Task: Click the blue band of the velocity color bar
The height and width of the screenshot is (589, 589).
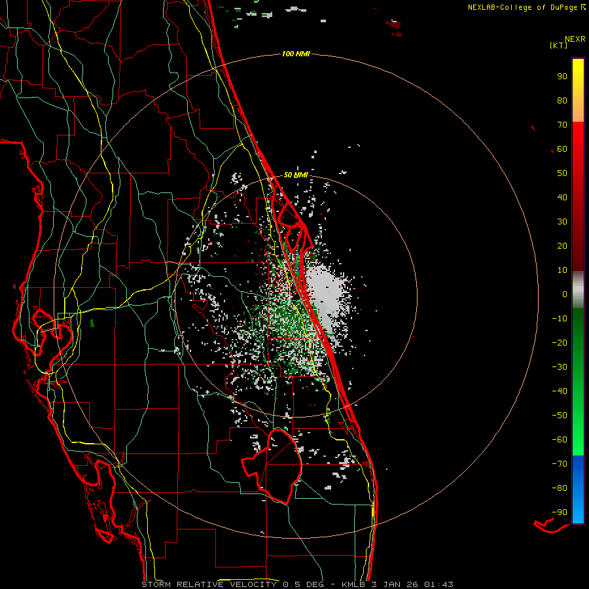Action: 578,489
